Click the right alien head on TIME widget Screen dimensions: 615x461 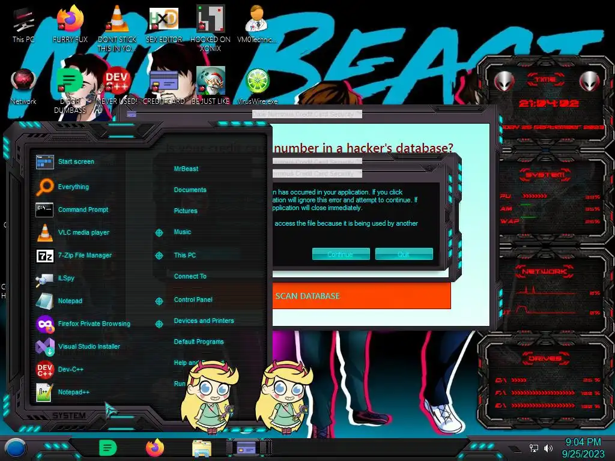(x=590, y=82)
